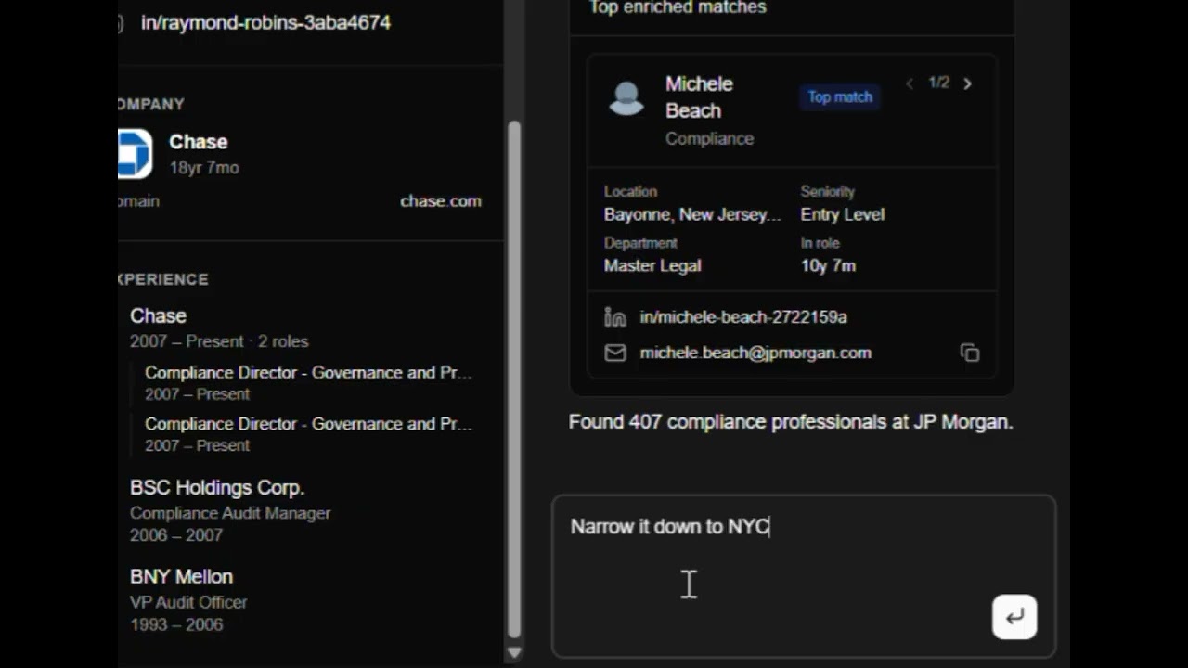Image resolution: width=1188 pixels, height=668 pixels.
Task: Click the Michele Beach name heading
Action: [x=699, y=97]
